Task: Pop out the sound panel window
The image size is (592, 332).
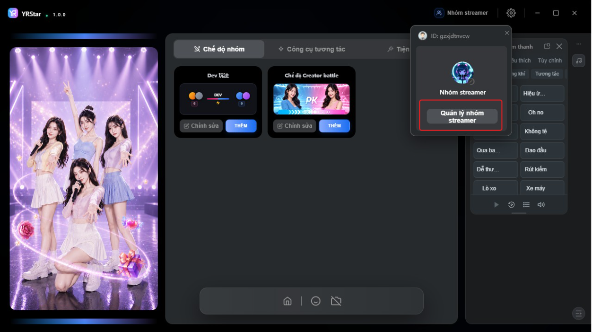Action: (x=547, y=46)
